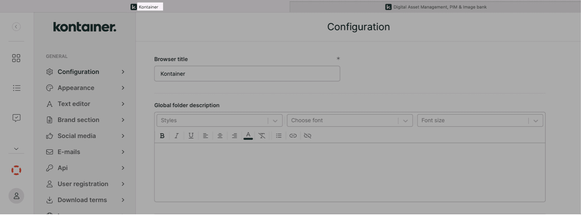Viewport: 583px width, 216px height.
Task: Expand the Social media chevron arrow
Action: tap(123, 136)
